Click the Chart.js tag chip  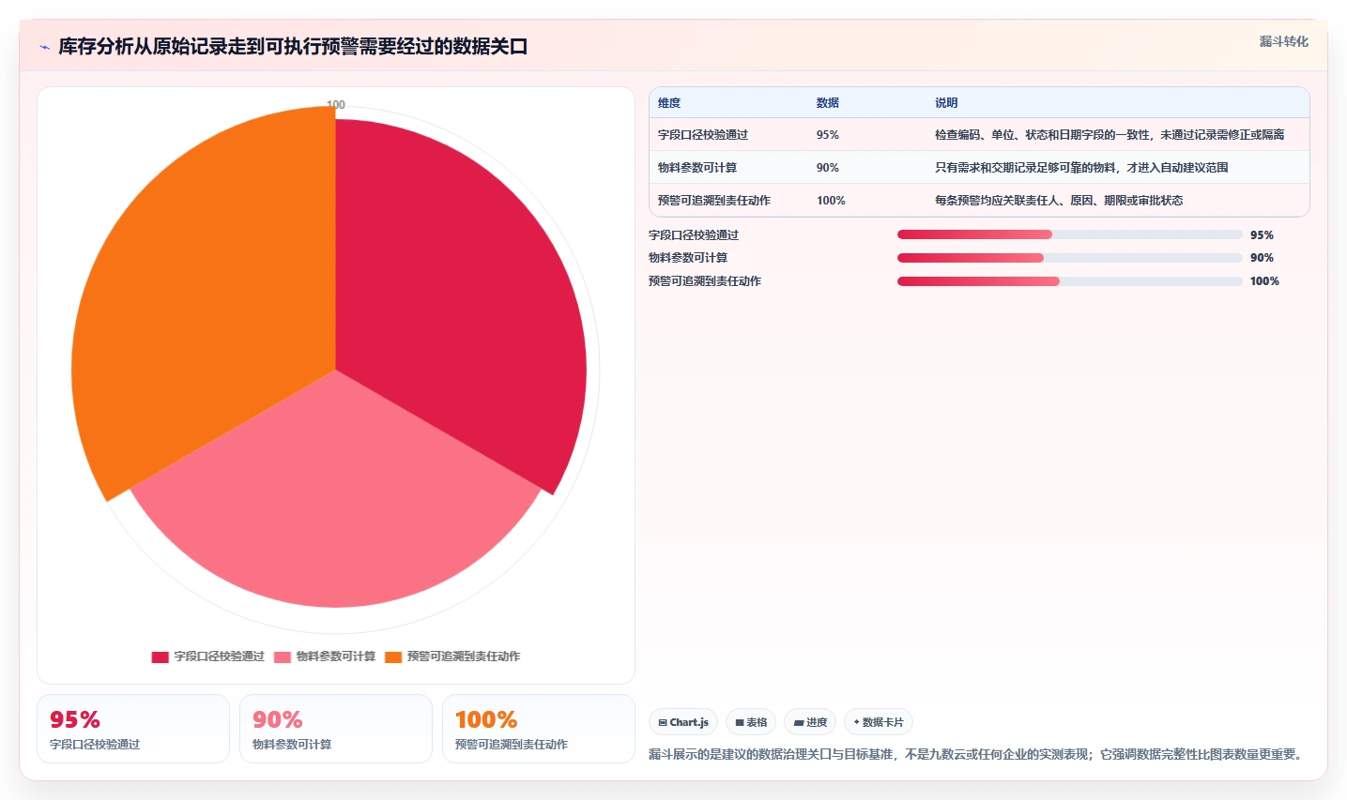[x=683, y=722]
